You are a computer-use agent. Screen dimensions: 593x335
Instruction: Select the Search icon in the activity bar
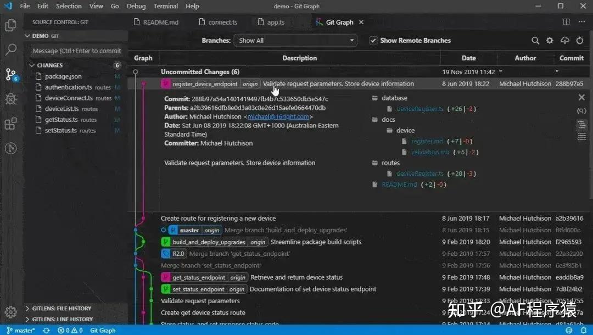[11, 49]
